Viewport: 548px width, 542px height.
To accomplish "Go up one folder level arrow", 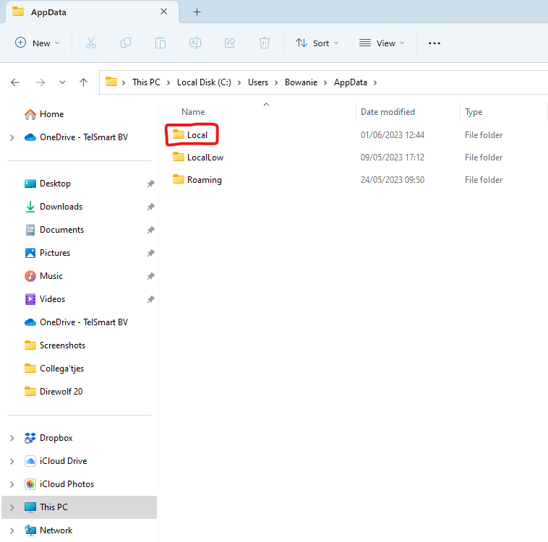I will tap(84, 82).
